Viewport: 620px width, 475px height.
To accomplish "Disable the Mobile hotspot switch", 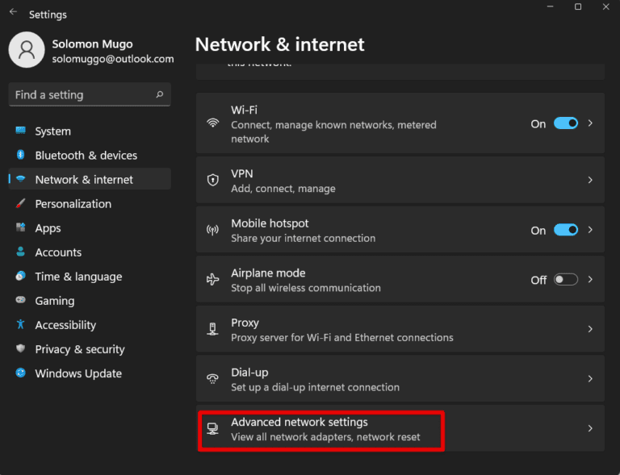I will pos(566,230).
